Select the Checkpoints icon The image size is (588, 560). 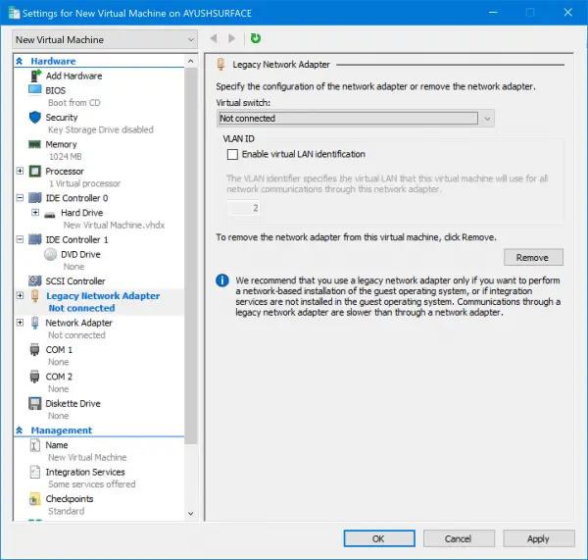pos(35,499)
